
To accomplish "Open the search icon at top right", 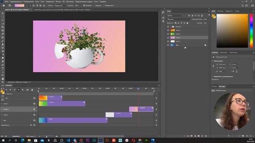I will point(243,6).
